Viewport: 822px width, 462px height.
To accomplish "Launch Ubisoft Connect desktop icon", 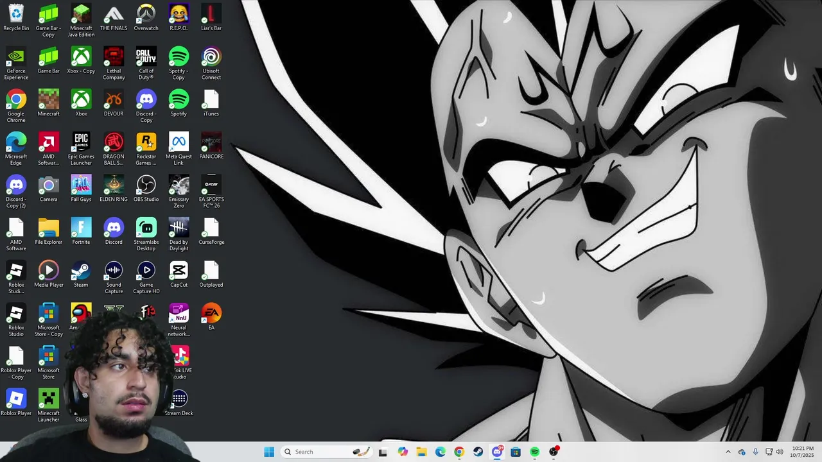I will pyautogui.click(x=211, y=64).
